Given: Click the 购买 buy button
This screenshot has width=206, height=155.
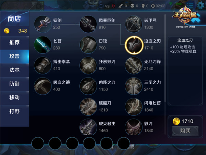Looking at the screenshot, I should (x=185, y=131).
